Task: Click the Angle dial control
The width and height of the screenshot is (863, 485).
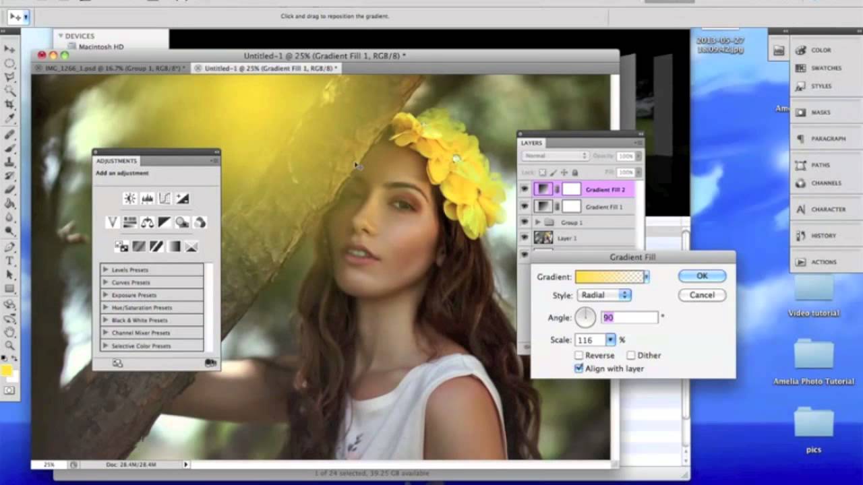Action: [585, 317]
